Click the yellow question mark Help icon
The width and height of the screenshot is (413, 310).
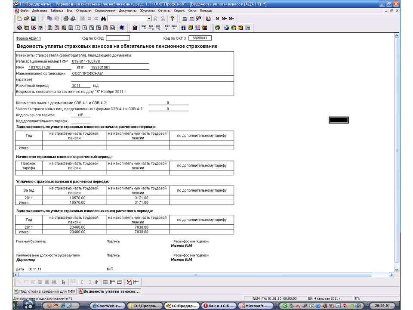point(172,19)
